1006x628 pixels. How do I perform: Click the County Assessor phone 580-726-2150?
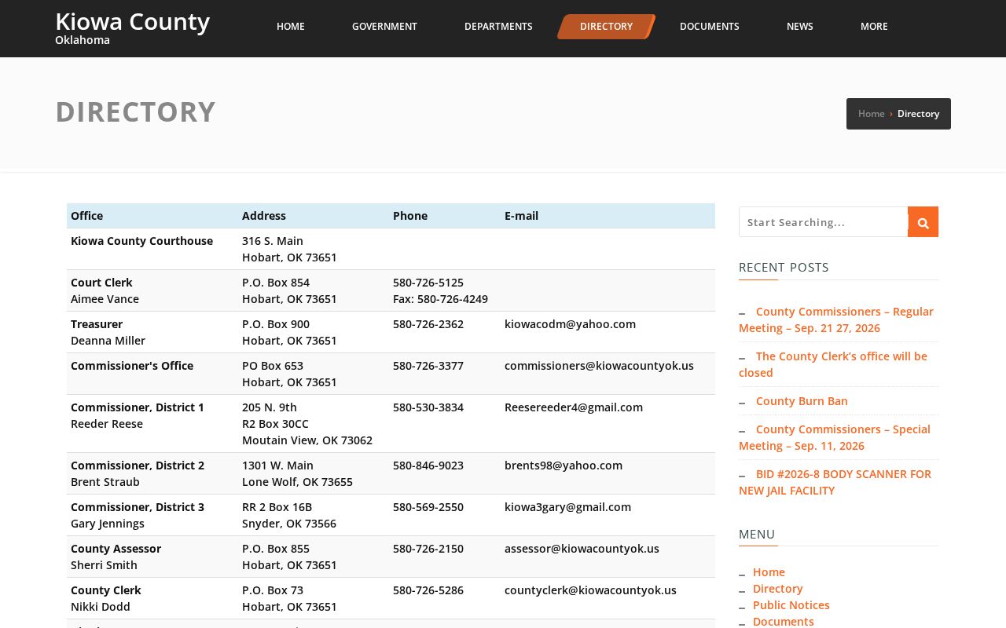tap(428, 549)
